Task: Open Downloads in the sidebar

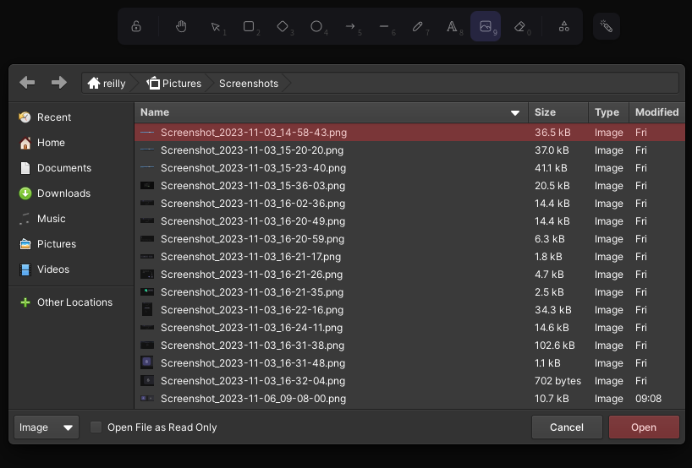Action: pyautogui.click(x=70, y=193)
